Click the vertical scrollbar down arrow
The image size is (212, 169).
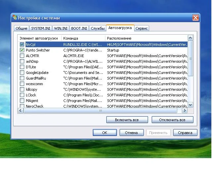click(x=190, y=105)
